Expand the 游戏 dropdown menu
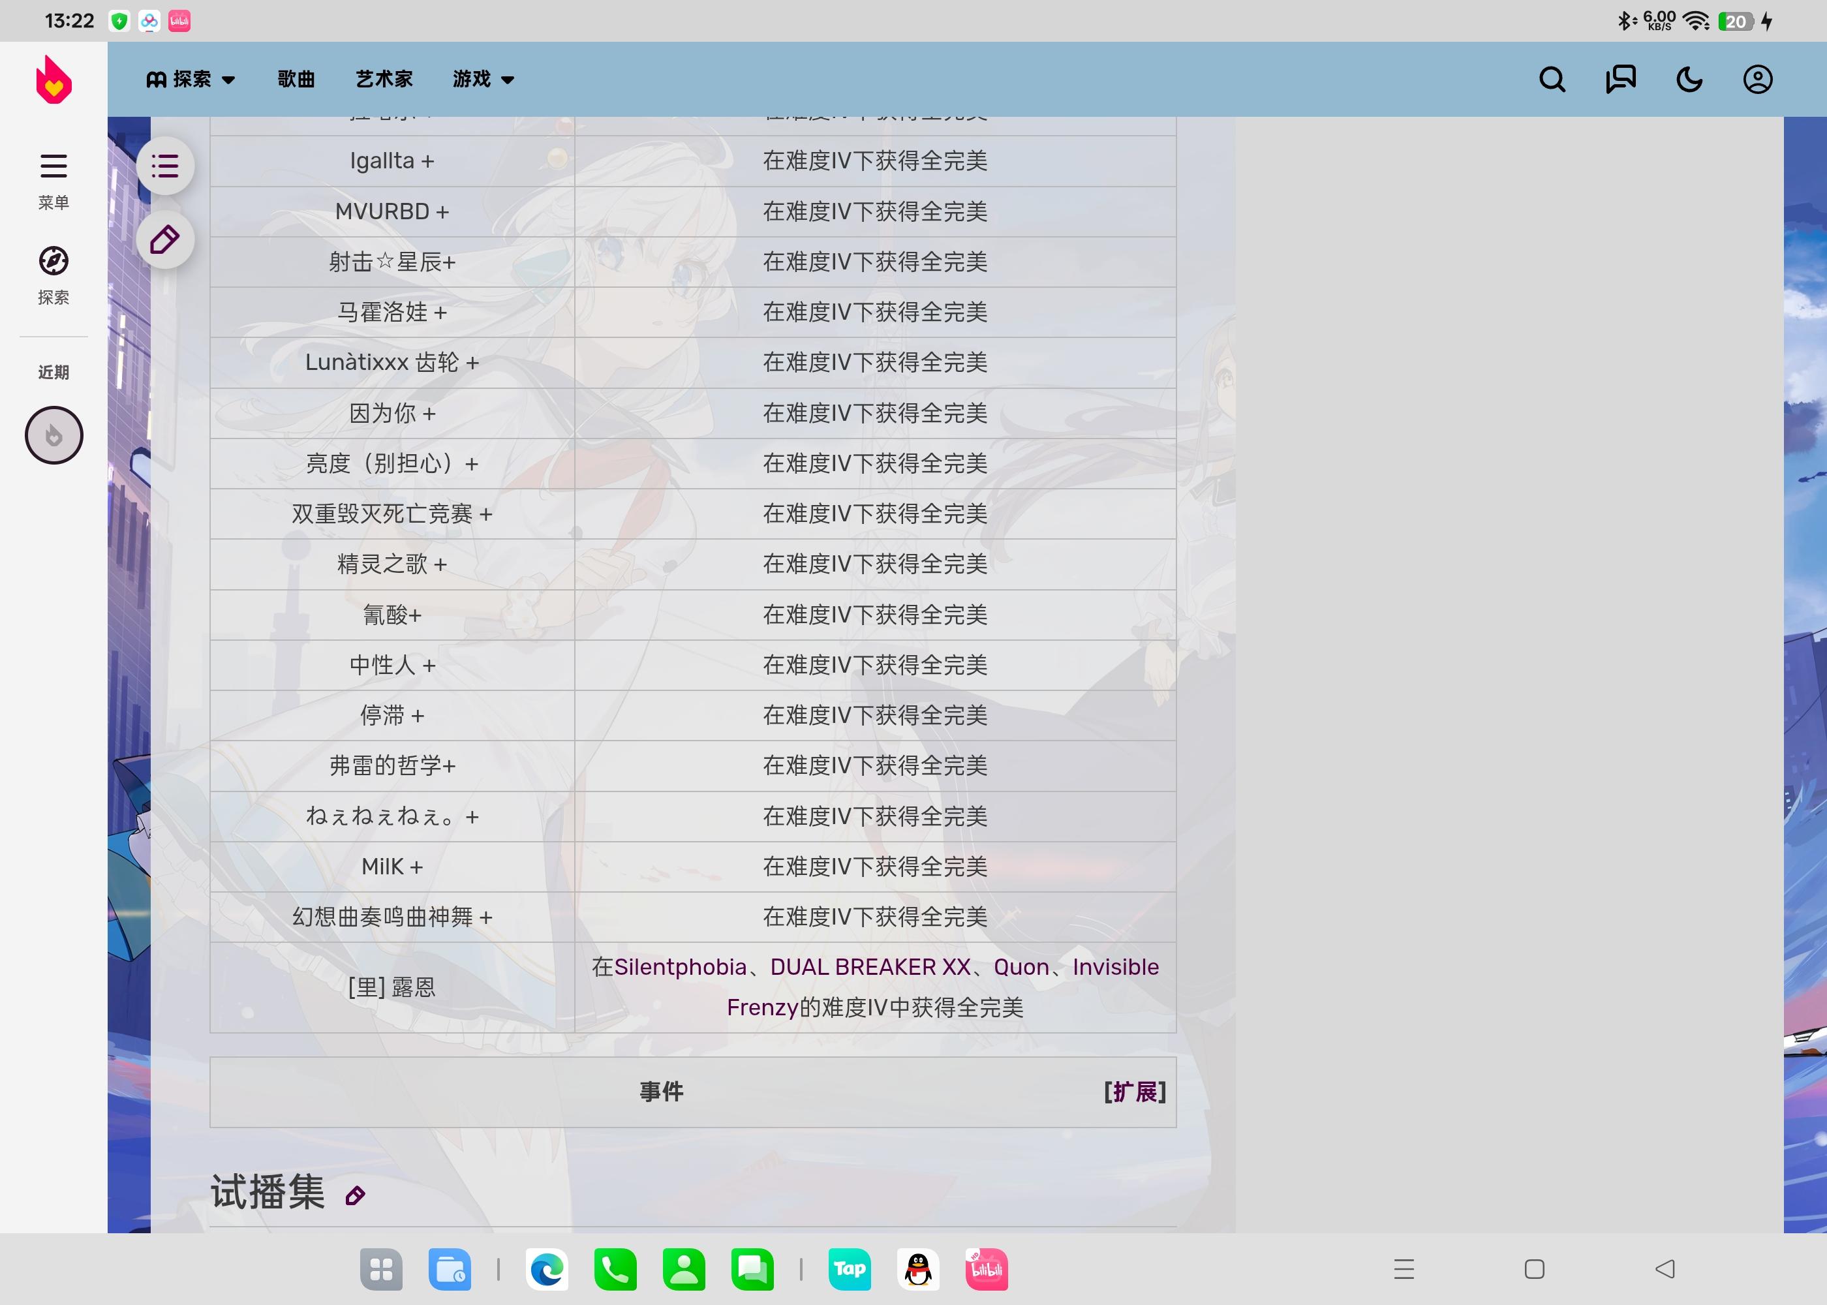1827x1305 pixels. pyautogui.click(x=483, y=80)
